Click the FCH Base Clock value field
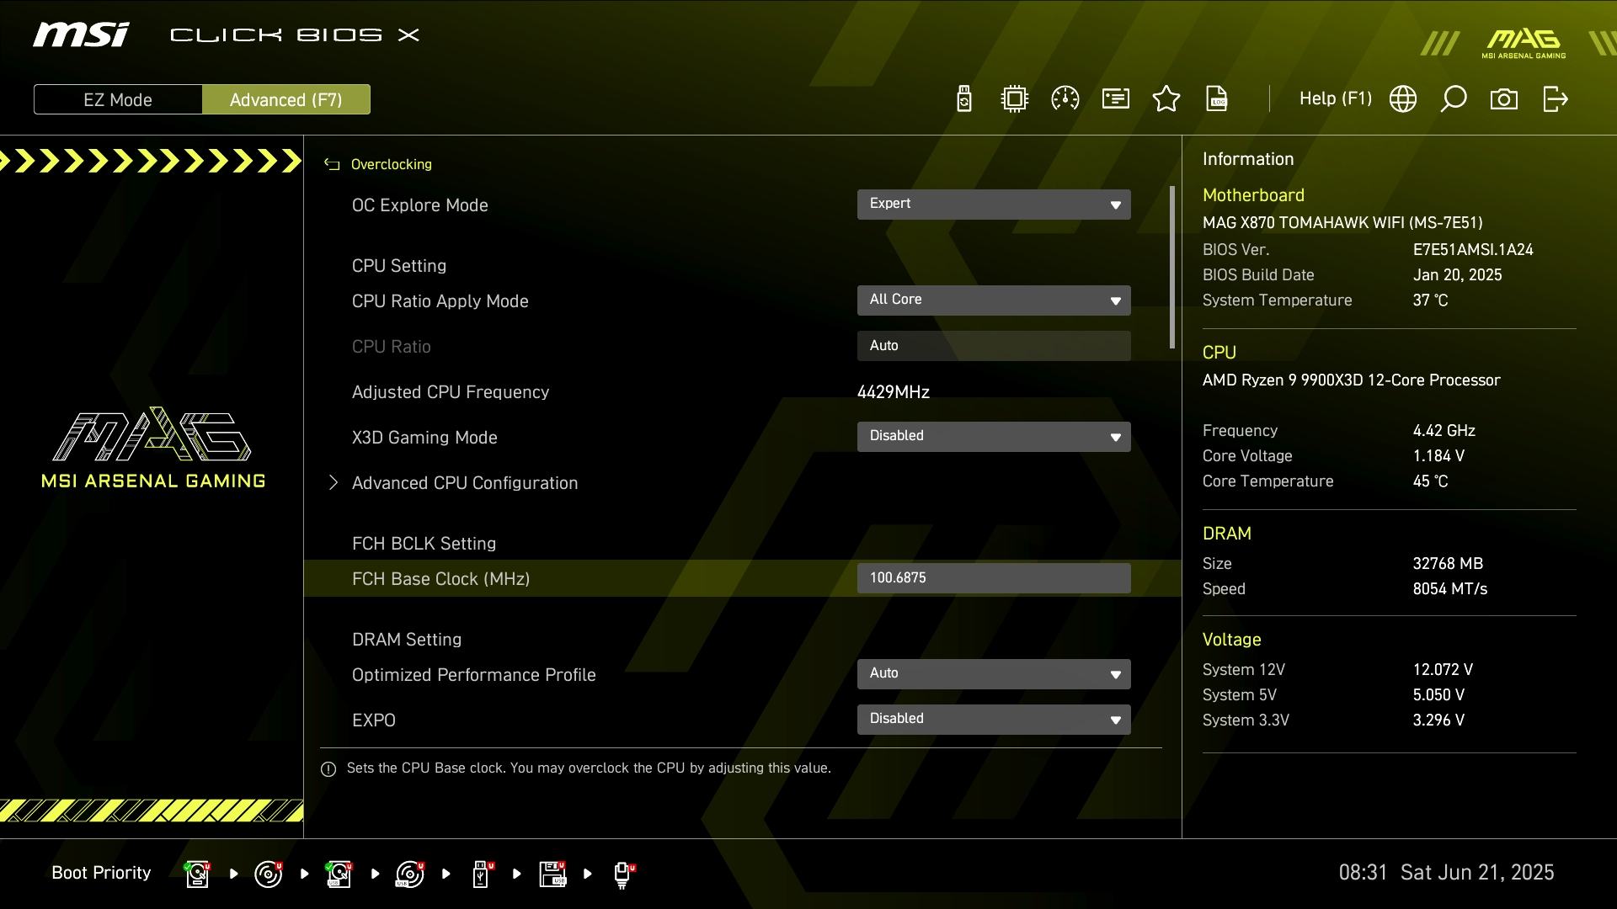This screenshot has width=1617, height=909. [994, 578]
